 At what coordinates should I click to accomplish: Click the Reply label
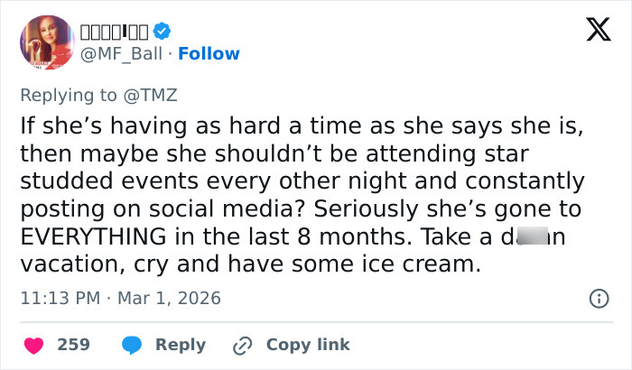click(181, 345)
